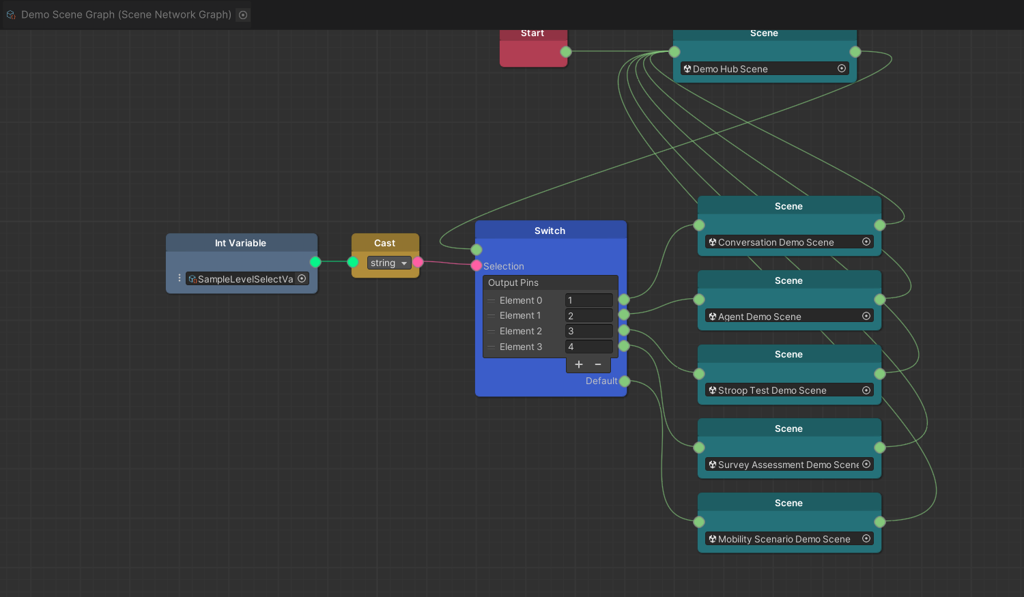Click the Unity icon in Mobility Scenario field

(x=713, y=539)
